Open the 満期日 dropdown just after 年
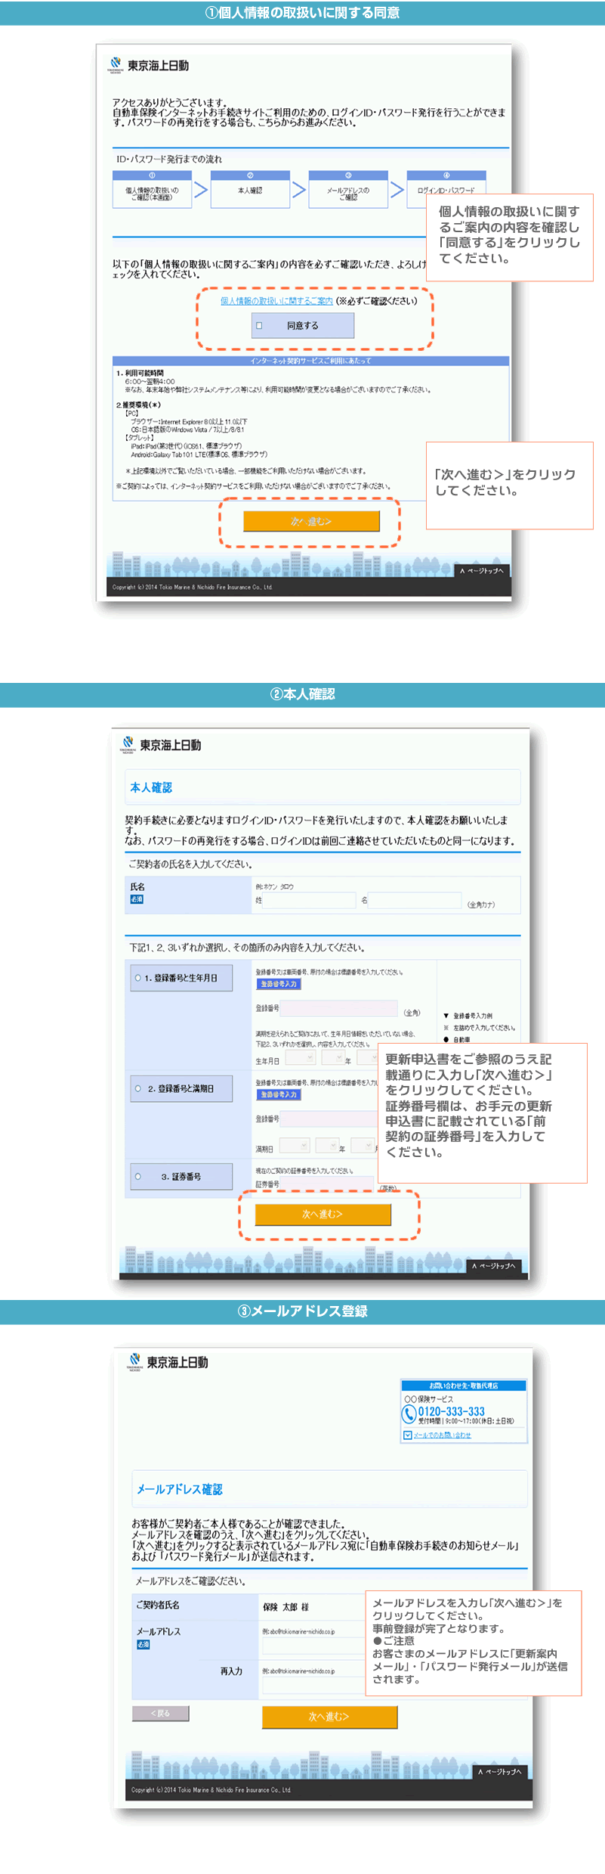Image resolution: width=605 pixels, height=1874 pixels. [363, 1146]
